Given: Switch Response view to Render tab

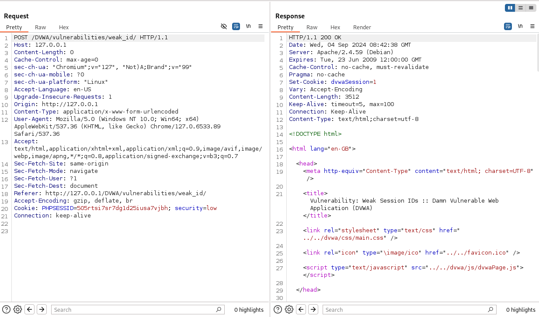Looking at the screenshot, I should pos(362,27).
